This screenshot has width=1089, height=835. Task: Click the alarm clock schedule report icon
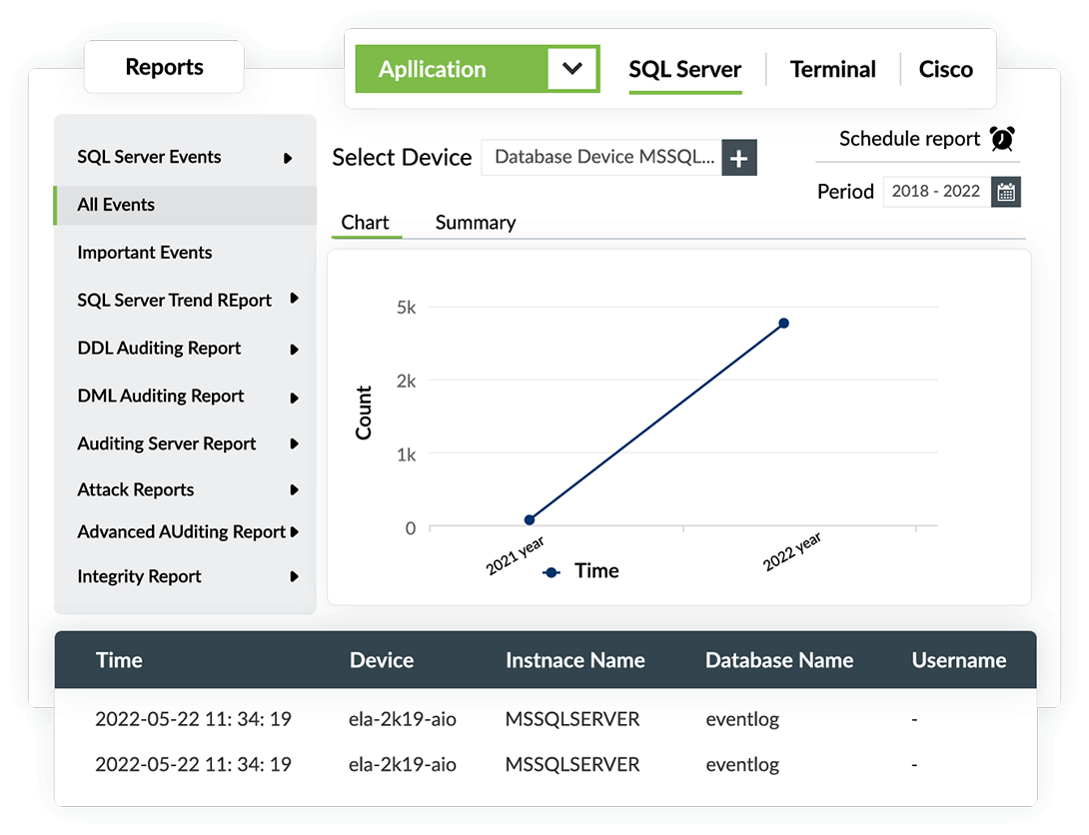click(x=1002, y=139)
